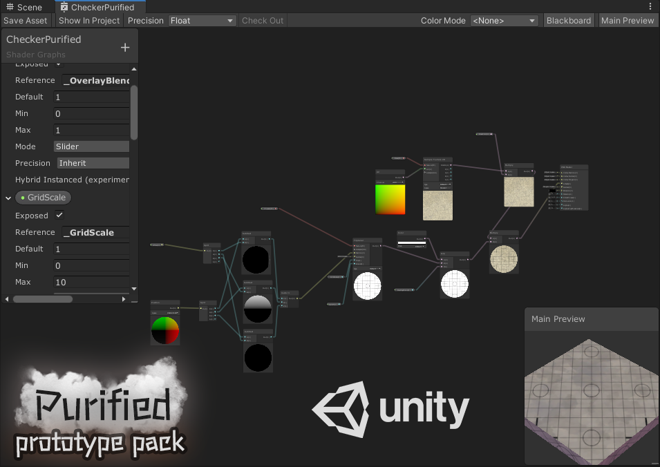660x467 pixels.
Task: Click the OverlayBlend Default value field
Action: [x=92, y=97]
